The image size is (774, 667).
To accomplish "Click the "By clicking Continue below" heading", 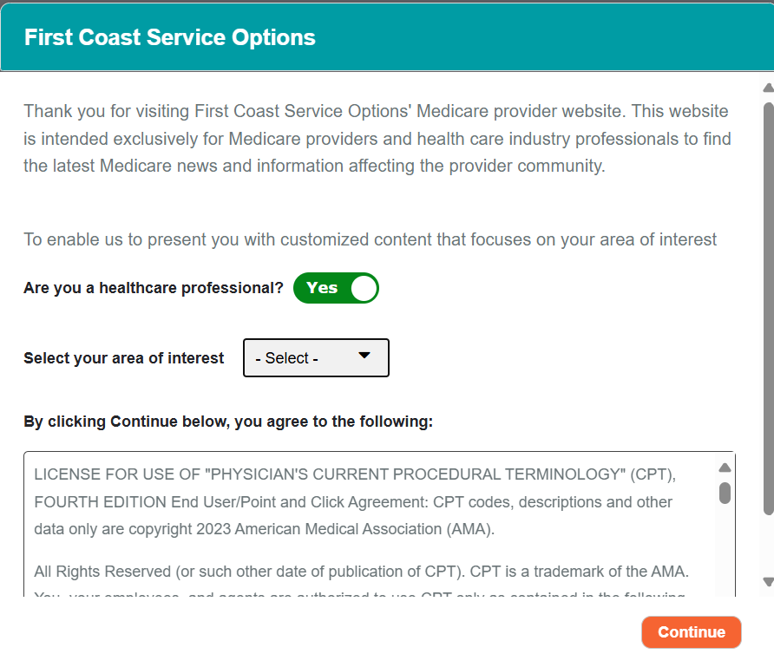I will click(x=228, y=422).
